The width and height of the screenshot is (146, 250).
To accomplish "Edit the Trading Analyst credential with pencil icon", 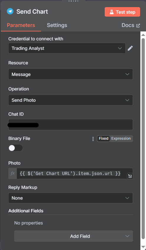I will click(x=130, y=48).
